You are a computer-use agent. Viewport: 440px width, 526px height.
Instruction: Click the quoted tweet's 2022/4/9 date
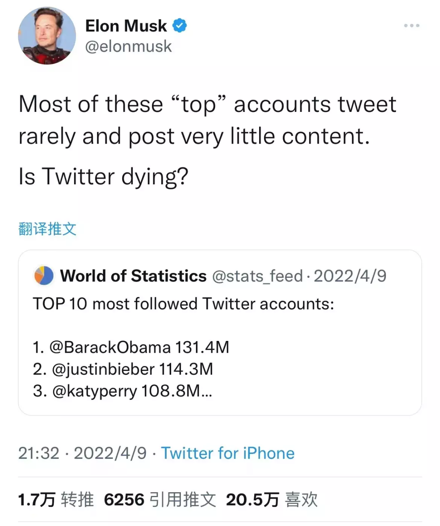350,276
